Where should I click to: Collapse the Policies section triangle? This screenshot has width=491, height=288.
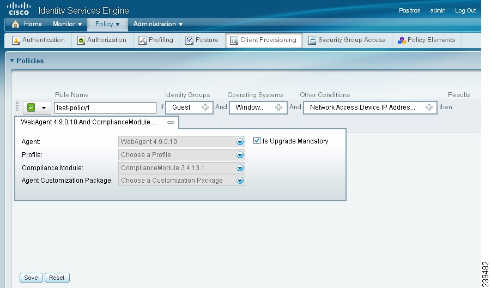pos(12,61)
